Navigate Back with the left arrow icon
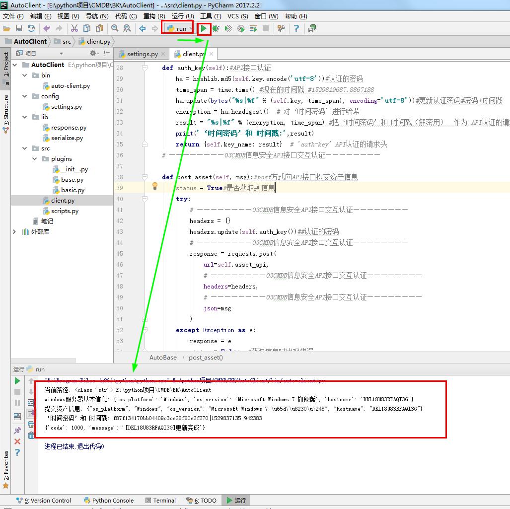This screenshot has height=509, width=510. click(142, 29)
